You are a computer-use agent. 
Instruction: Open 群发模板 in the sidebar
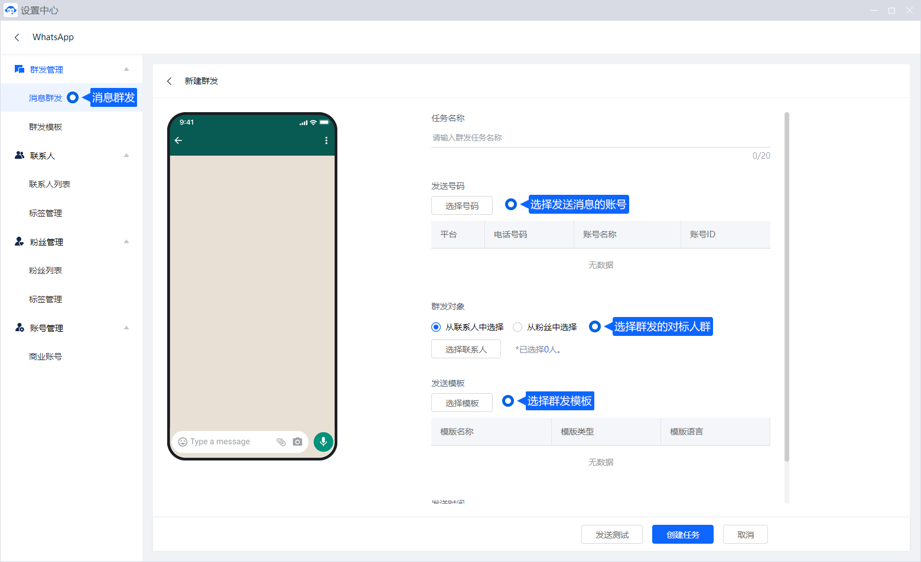pyautogui.click(x=45, y=127)
